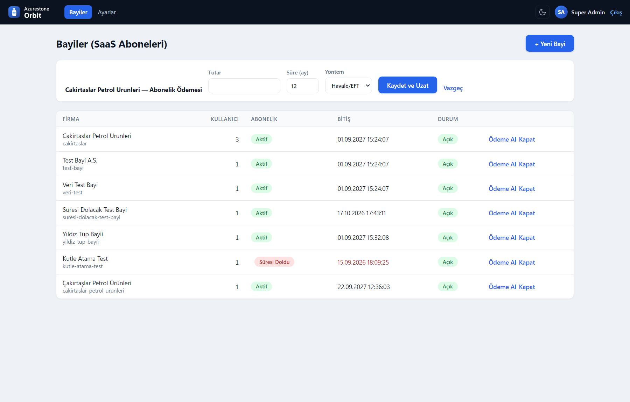Click Ödeme Al for Çakırtaşlar Petrol Ürünleri

[502, 287]
